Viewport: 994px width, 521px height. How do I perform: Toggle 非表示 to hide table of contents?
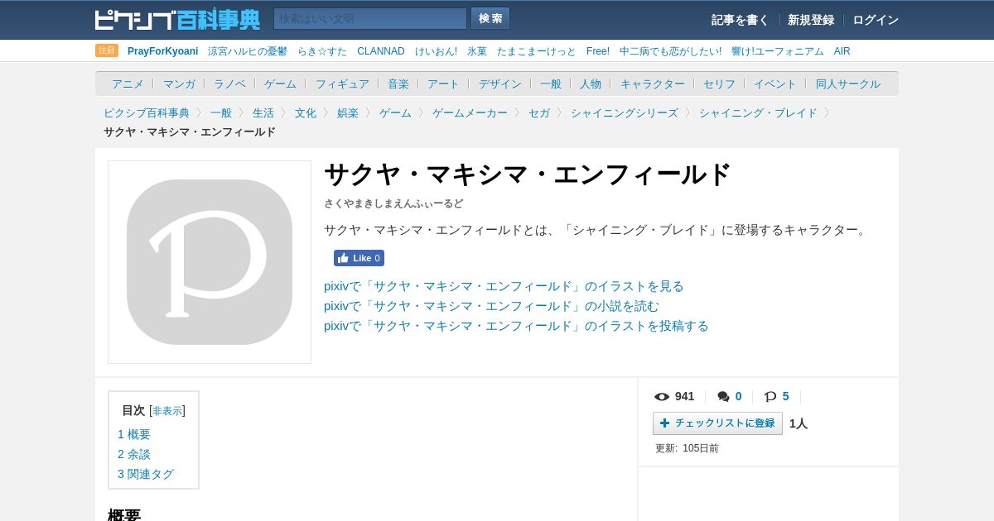tap(167, 411)
